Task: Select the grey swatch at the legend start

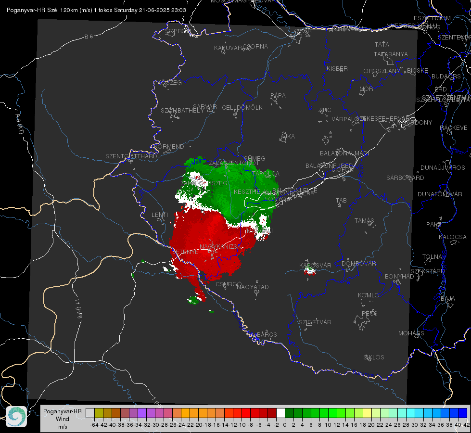Action: (x=90, y=413)
